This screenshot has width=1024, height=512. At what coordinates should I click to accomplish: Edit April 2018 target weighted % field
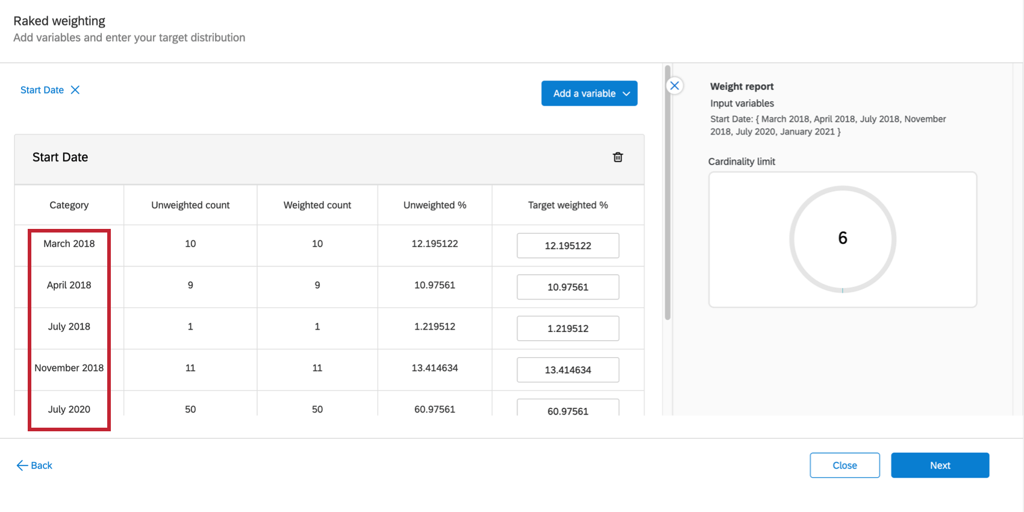(567, 287)
